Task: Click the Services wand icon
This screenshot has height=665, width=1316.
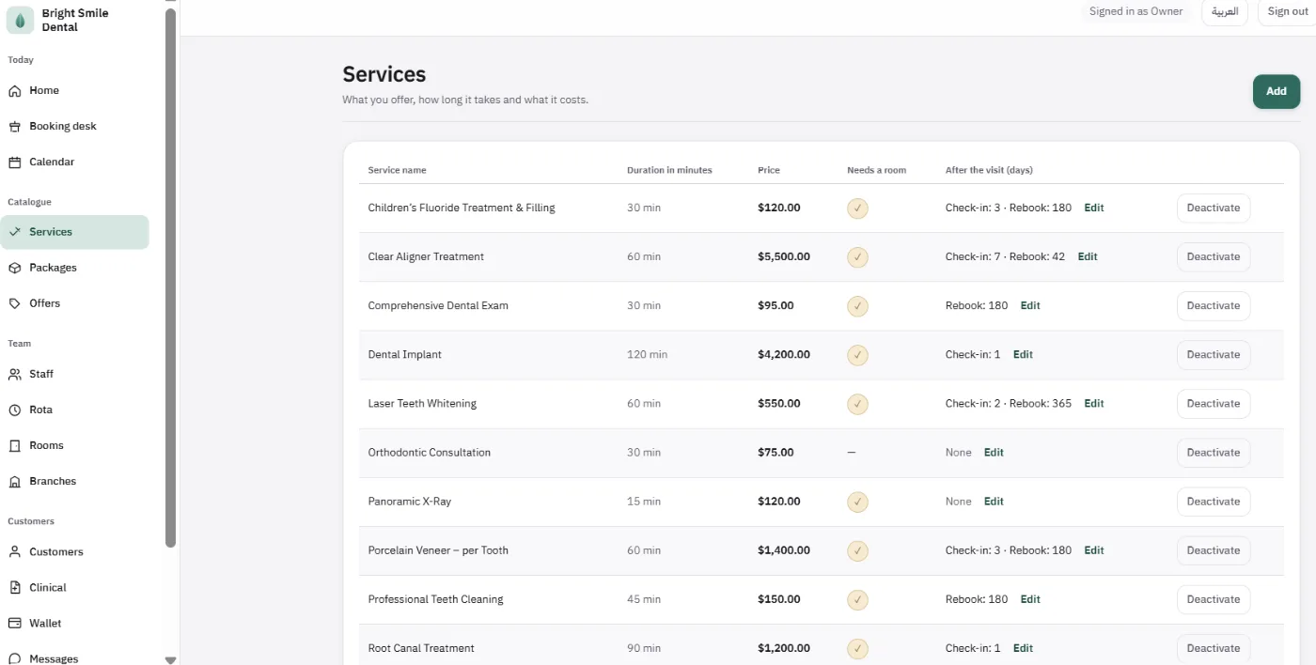Action: point(14,232)
